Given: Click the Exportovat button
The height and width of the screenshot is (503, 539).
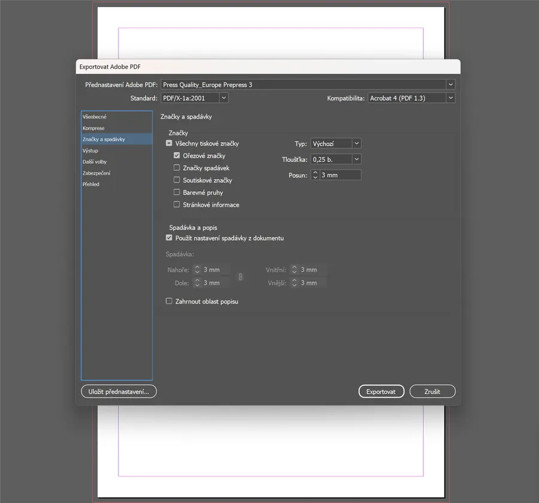Looking at the screenshot, I should point(381,391).
